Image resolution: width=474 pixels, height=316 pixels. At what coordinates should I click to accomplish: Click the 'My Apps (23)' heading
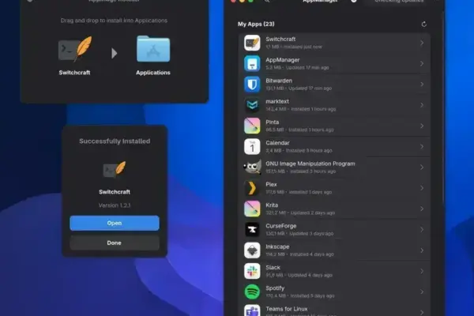pyautogui.click(x=256, y=24)
